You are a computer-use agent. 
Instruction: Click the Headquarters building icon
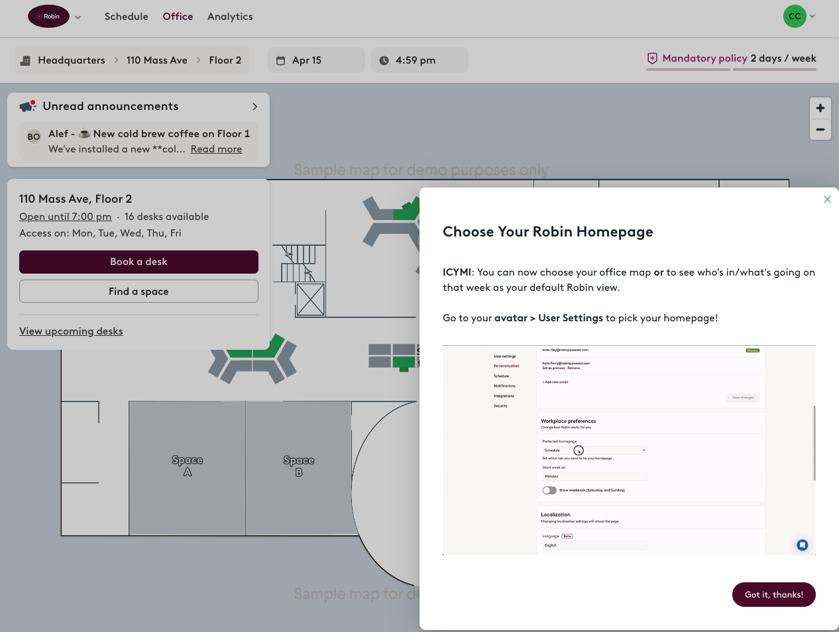(25, 60)
